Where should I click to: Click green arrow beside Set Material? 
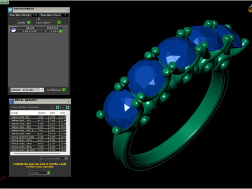coord(64,90)
